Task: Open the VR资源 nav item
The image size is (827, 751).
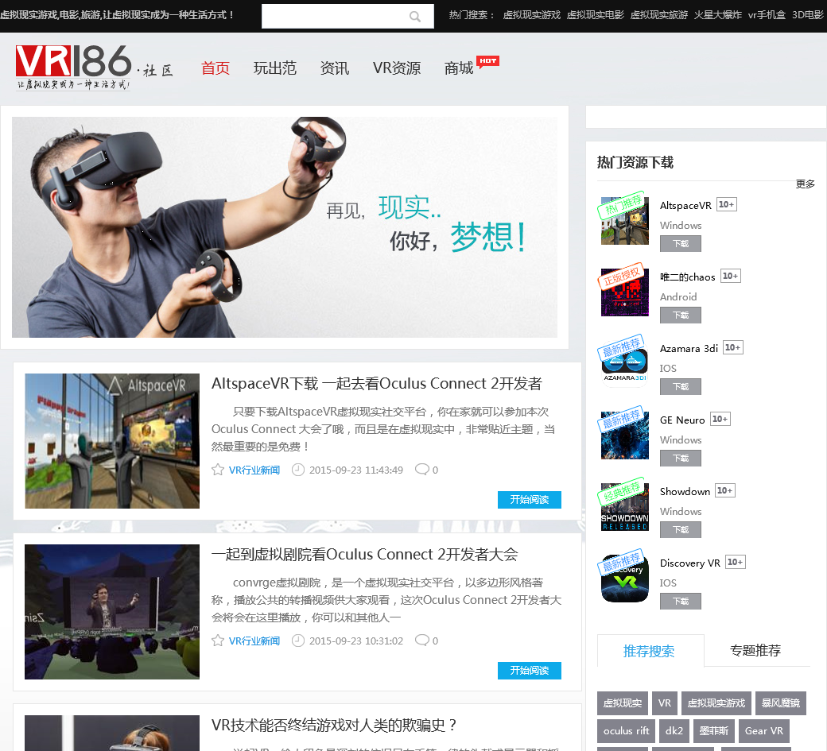Action: pyautogui.click(x=397, y=68)
